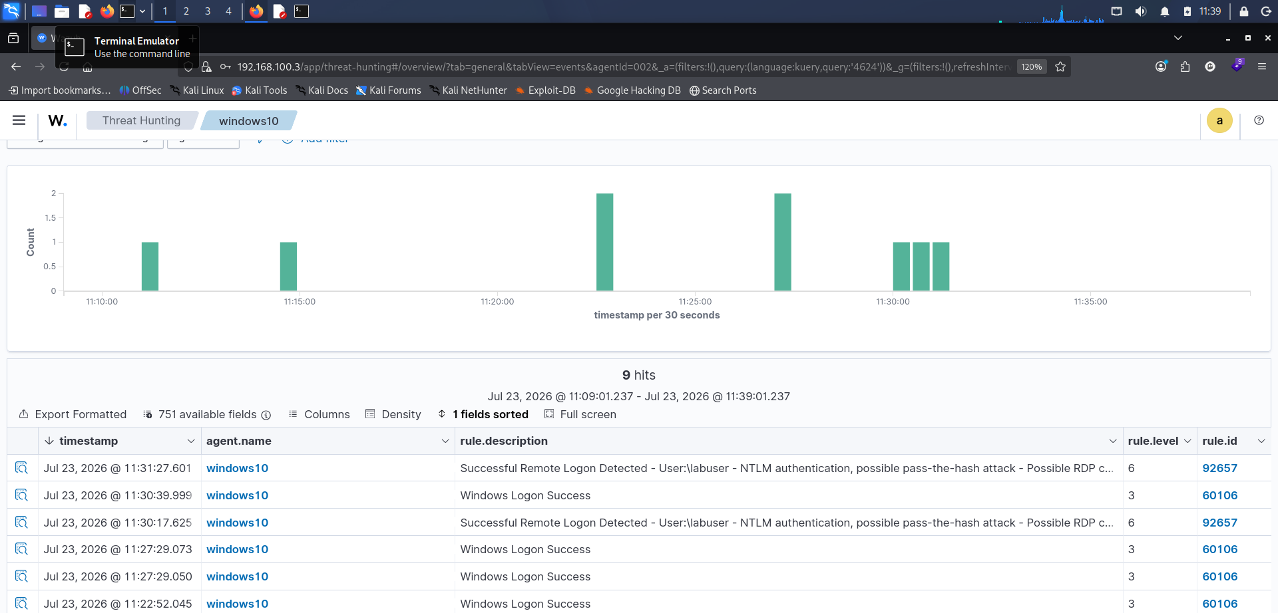Open the Kali Tools bookmark
The width and height of the screenshot is (1278, 613).
259,90
